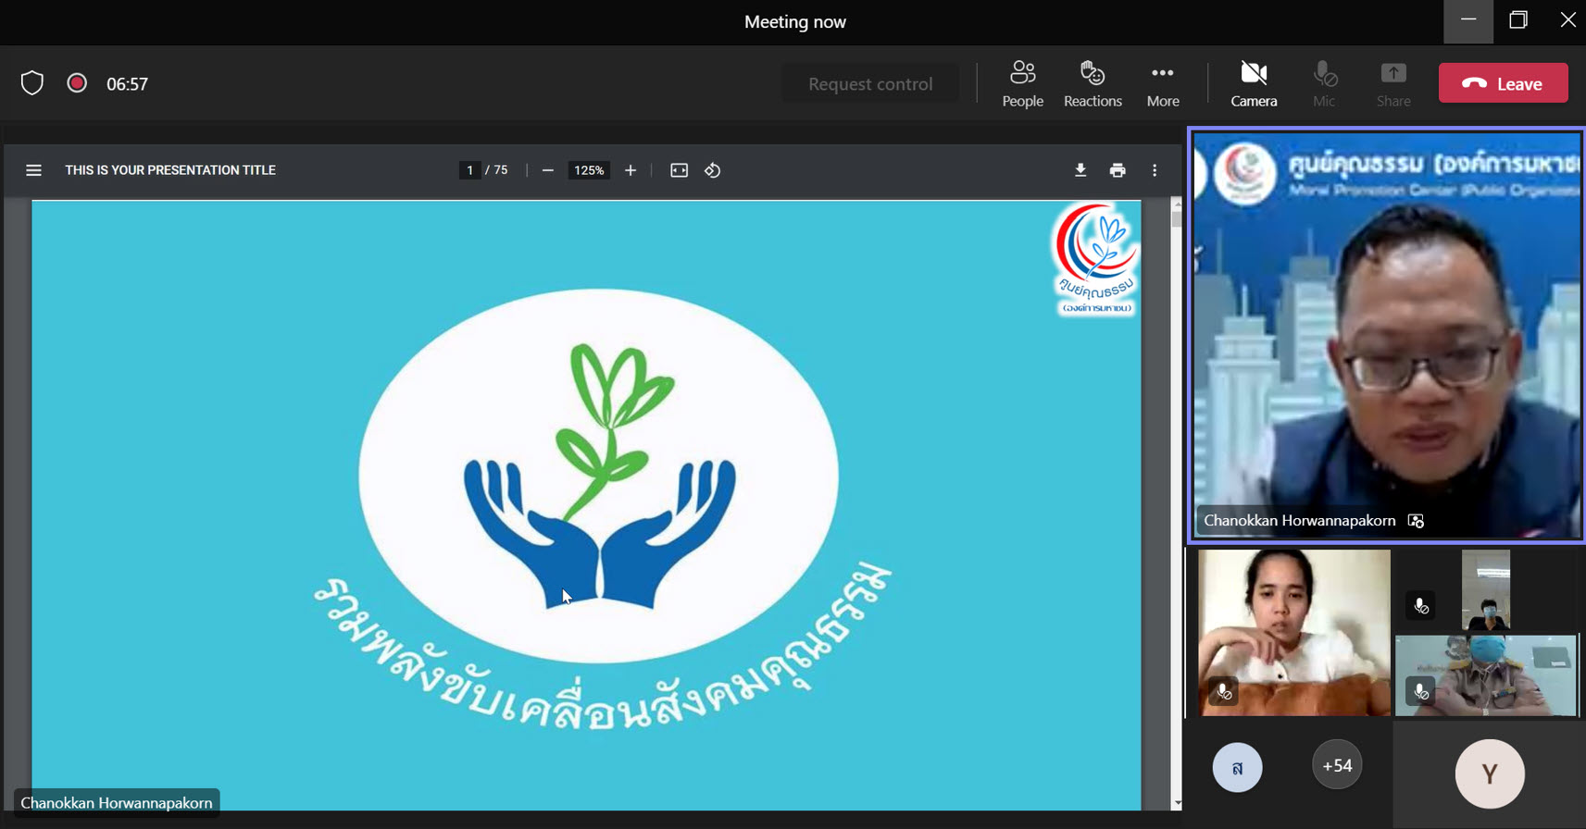
Task: Open the PDF sidebar hamburger menu
Action: 33,170
